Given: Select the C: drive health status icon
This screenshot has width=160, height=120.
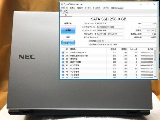Looking at the screenshot, I should pos(61,11).
